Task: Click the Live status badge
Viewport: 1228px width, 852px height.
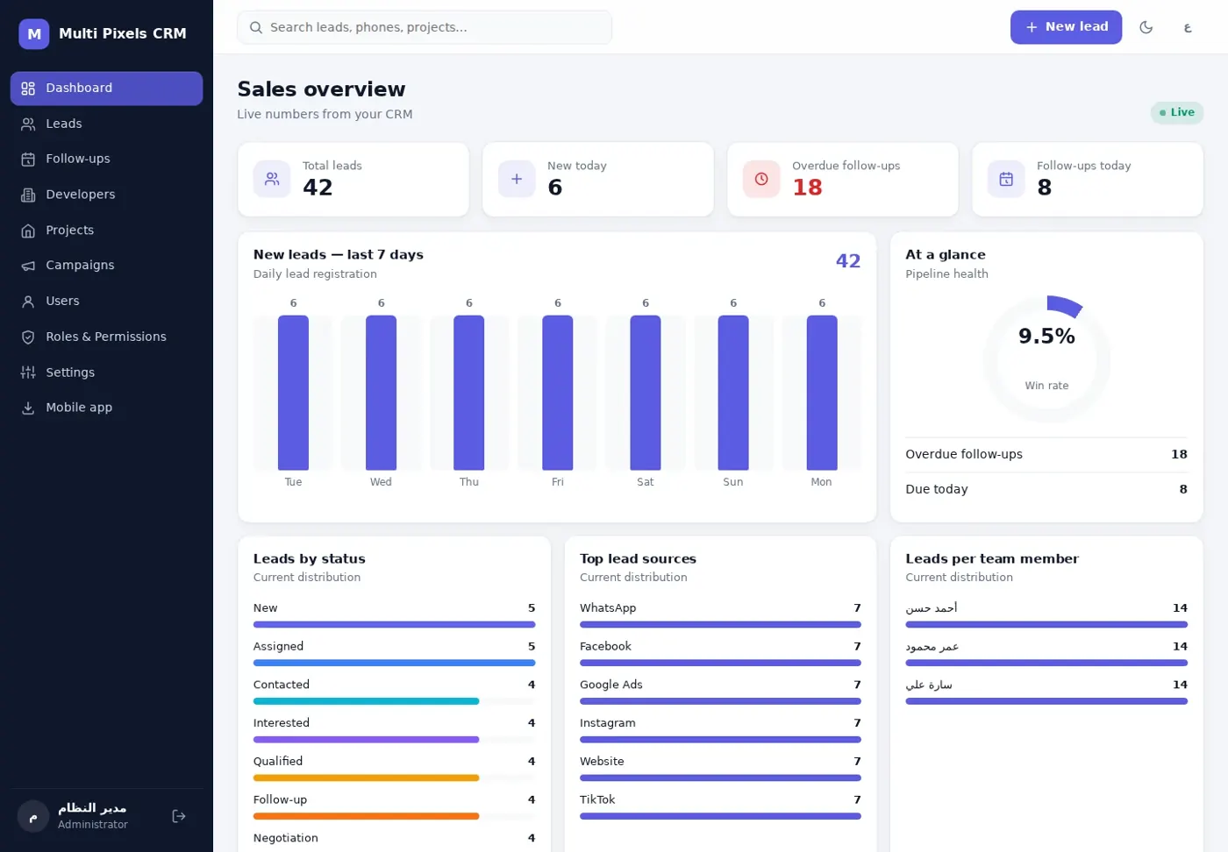Action: (1177, 112)
